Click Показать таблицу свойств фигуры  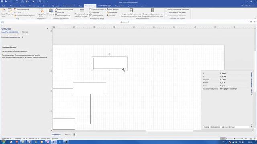point(82,13)
